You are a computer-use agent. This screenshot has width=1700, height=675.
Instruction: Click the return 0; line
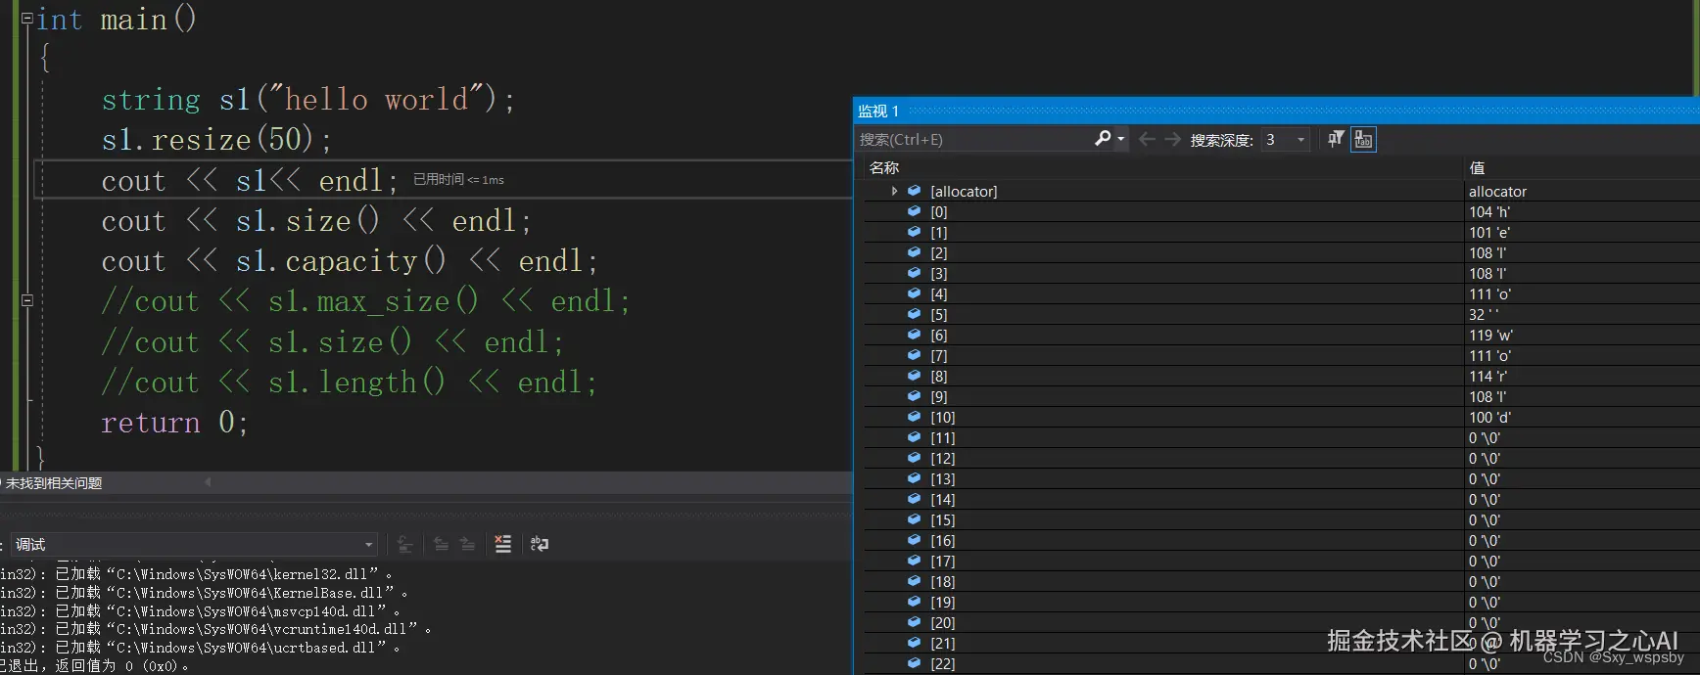tap(174, 423)
